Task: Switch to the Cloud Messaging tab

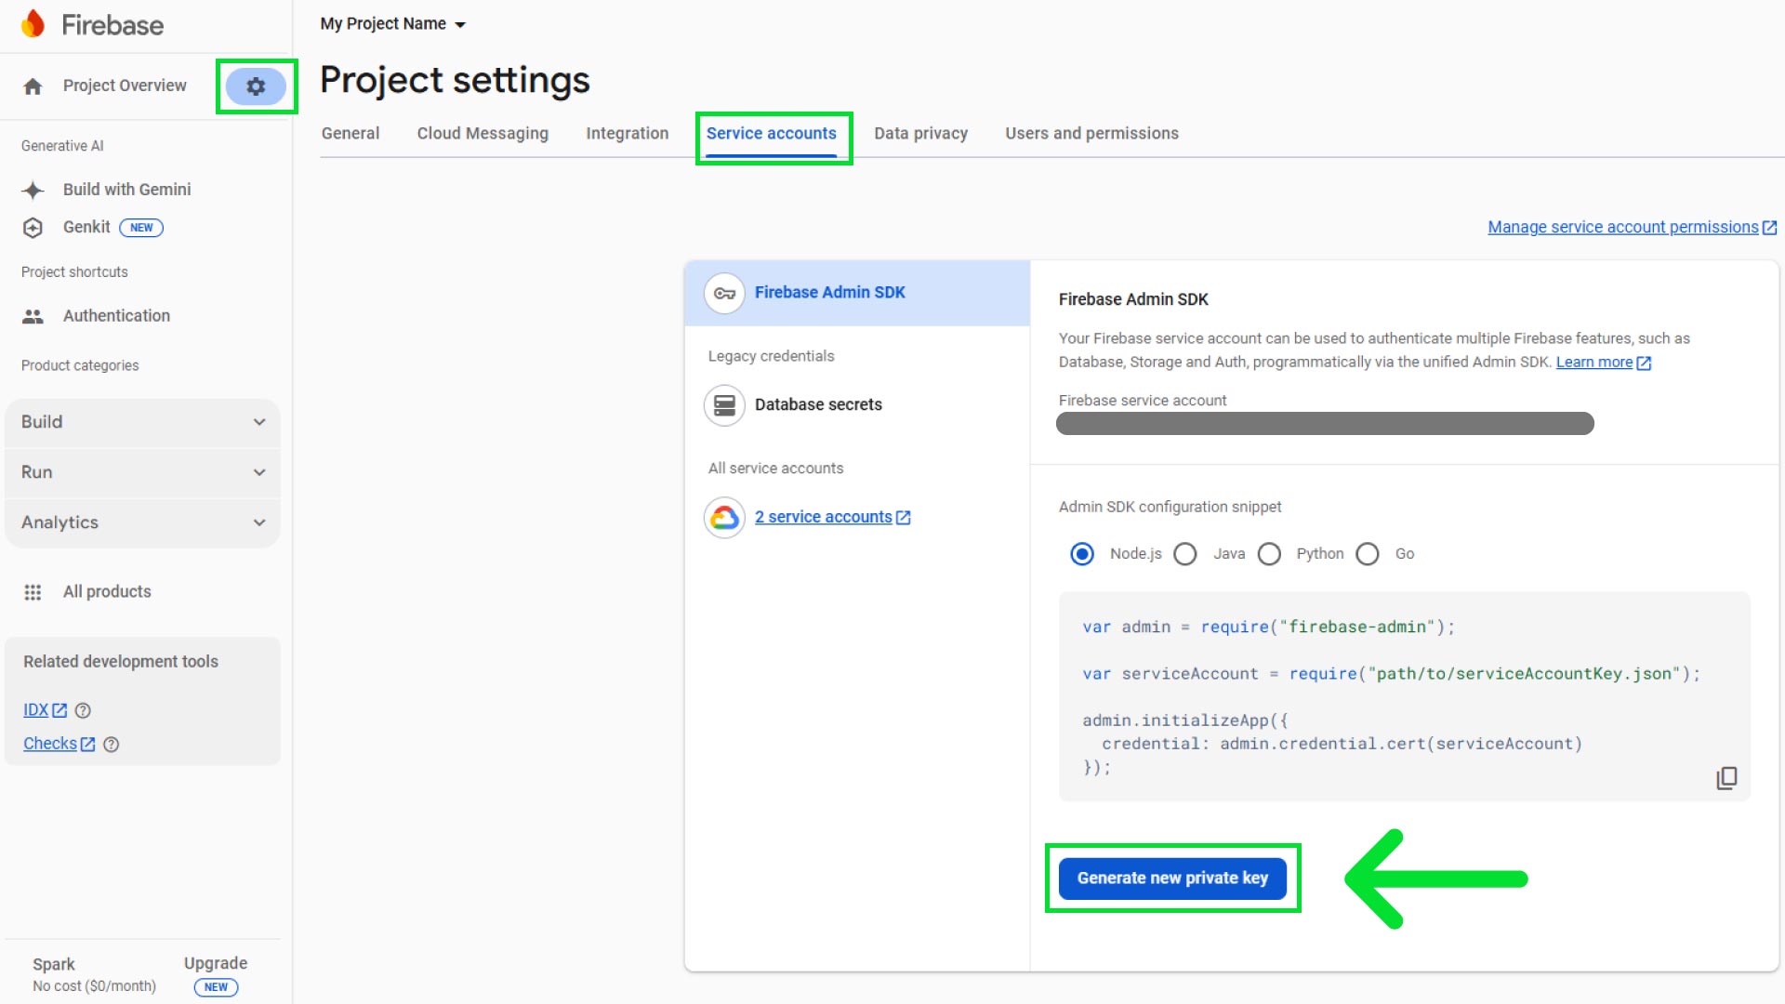Action: tap(483, 133)
